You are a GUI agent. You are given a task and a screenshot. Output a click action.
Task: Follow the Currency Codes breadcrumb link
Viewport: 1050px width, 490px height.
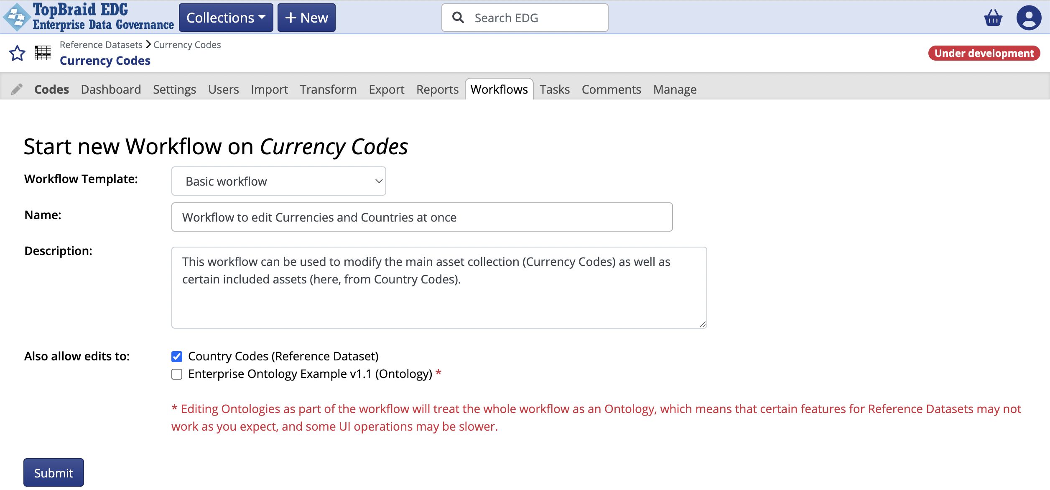pyautogui.click(x=187, y=45)
